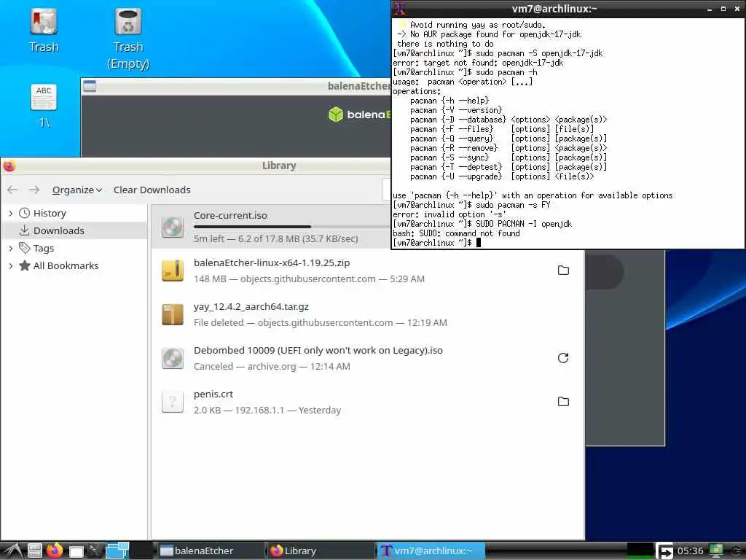This screenshot has width=746, height=560.
Task: Select the Tags icon in sidebar
Action: tap(24, 248)
